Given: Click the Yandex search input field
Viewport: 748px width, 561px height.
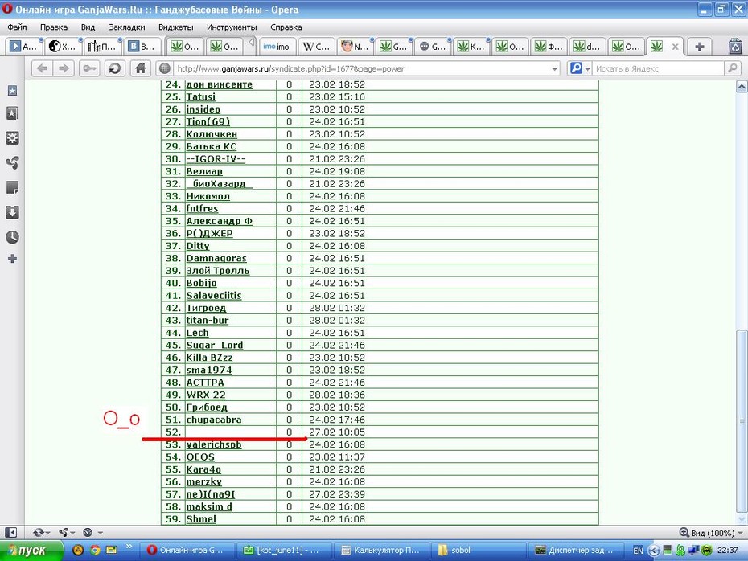Looking at the screenshot, I should [658, 69].
